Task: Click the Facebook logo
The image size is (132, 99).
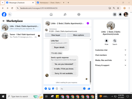Action: point(4,15)
